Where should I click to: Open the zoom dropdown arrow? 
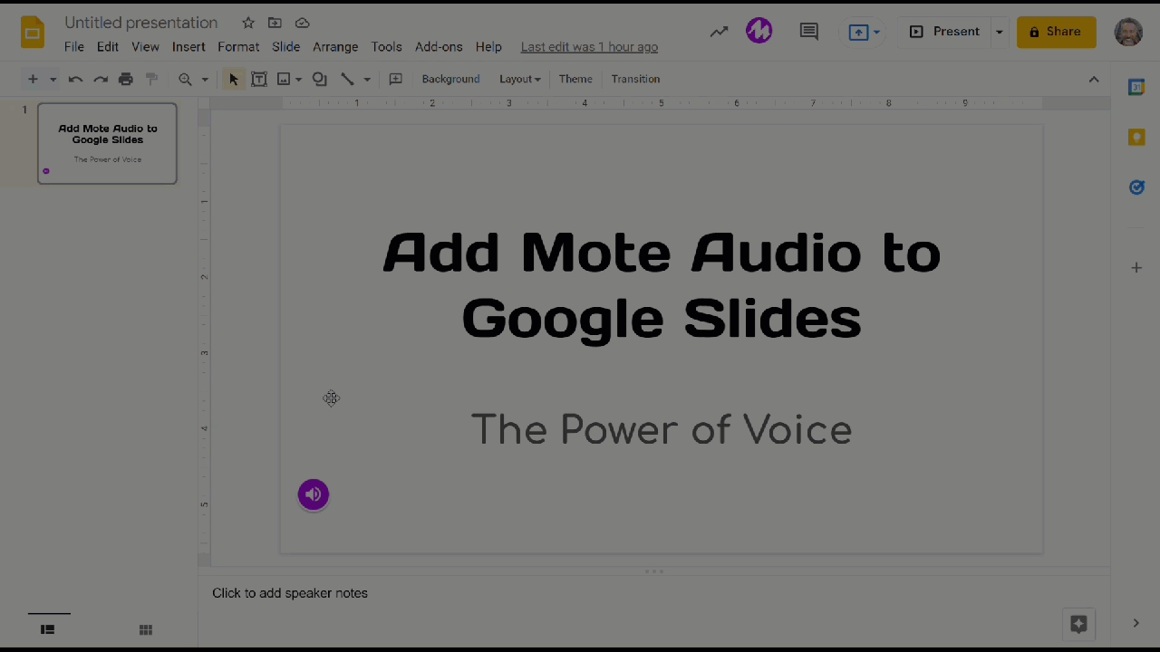coord(205,80)
